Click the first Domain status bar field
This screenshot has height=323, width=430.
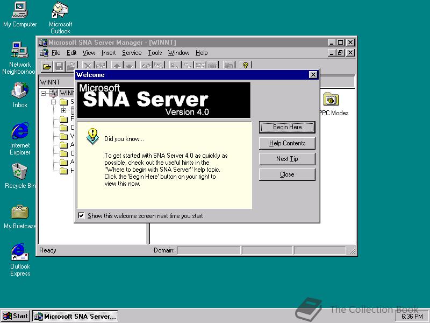coord(209,250)
